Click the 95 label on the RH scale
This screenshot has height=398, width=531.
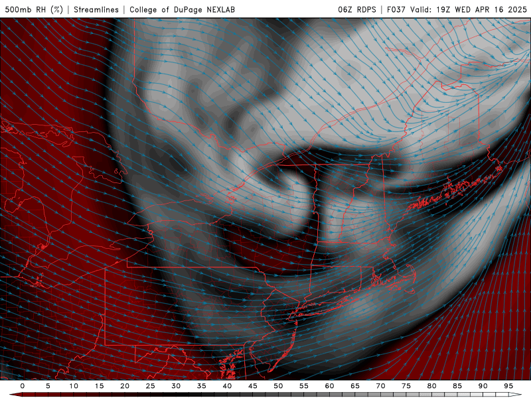click(508, 386)
